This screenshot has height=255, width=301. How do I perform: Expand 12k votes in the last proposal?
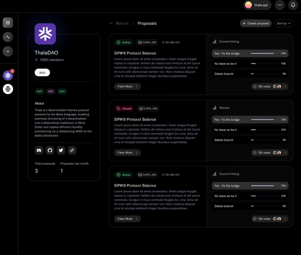pyautogui.click(x=270, y=219)
